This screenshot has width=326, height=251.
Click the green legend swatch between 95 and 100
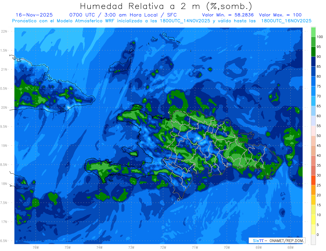[x=313, y=42]
